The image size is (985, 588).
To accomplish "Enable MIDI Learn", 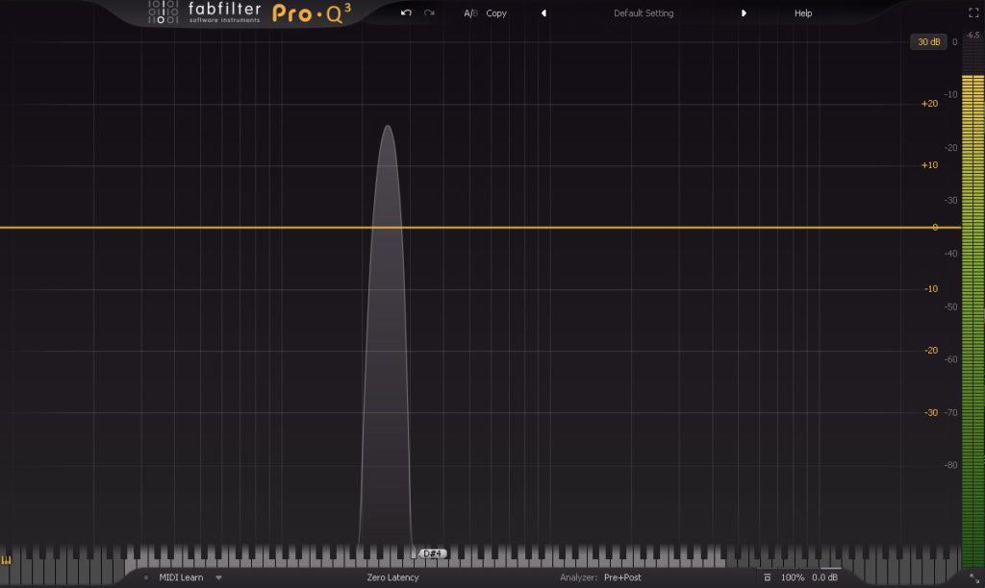I will click(181, 577).
